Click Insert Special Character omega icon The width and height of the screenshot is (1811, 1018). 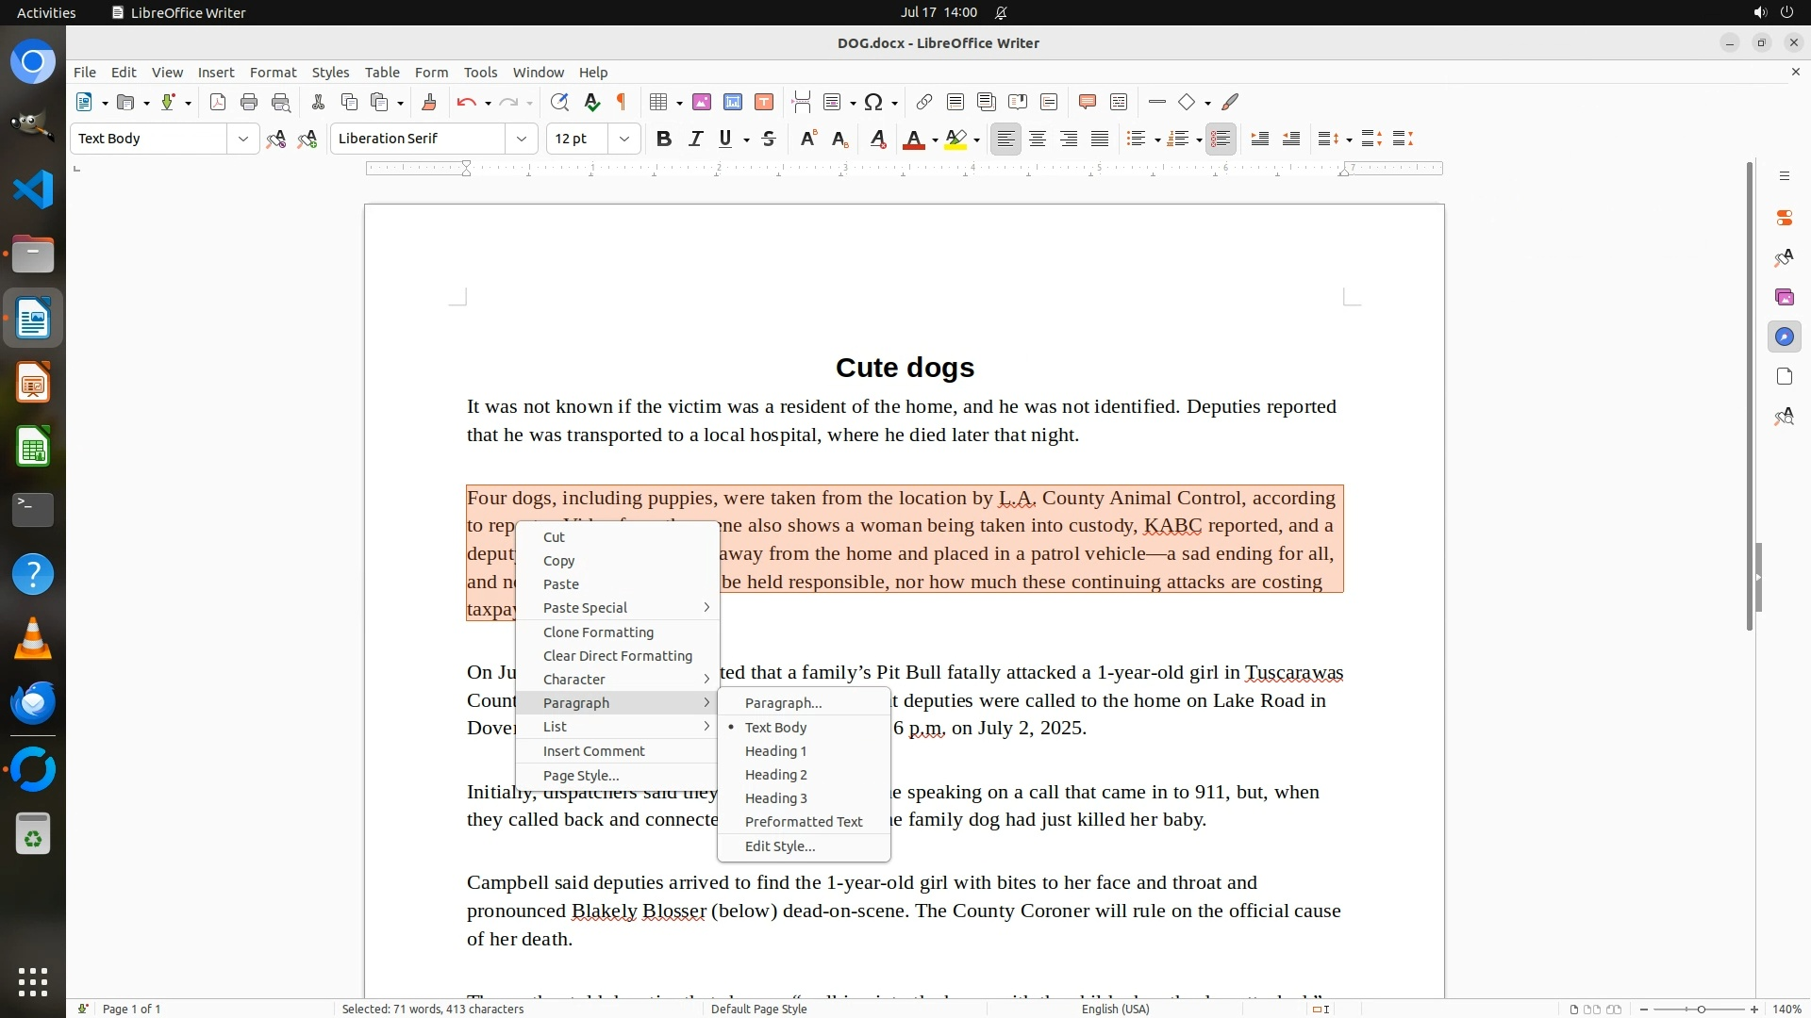[873, 102]
